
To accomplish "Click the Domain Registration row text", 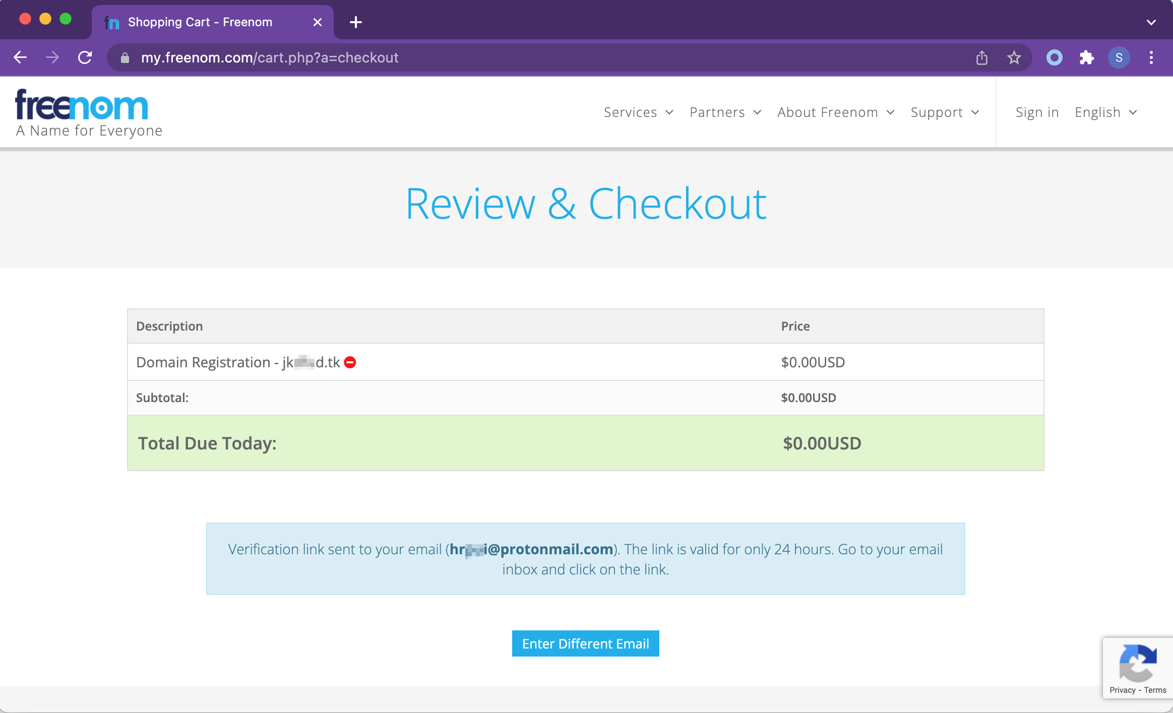I will pos(238,362).
